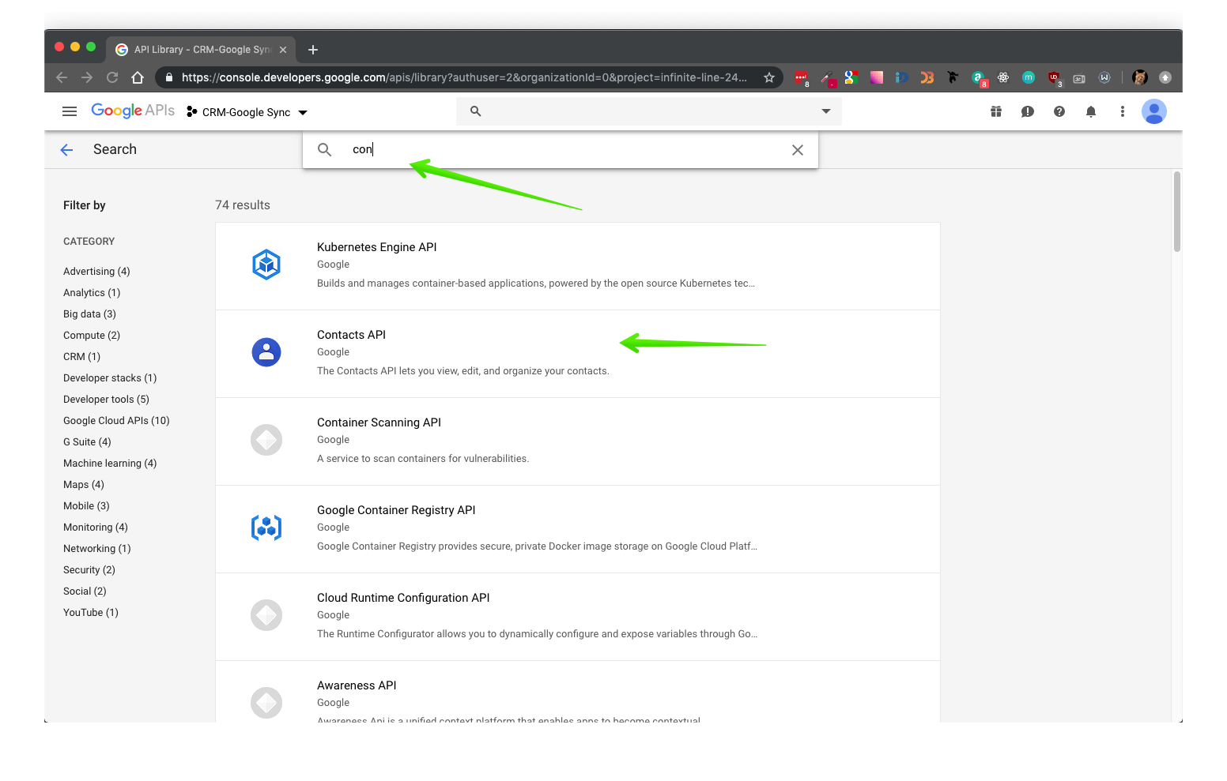Open the Chrome profile cat avatar
The image size is (1227, 781).
[x=1140, y=77]
